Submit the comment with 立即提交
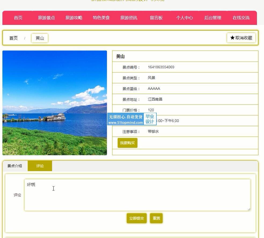Screen dimensions: 264x238 pyautogui.click(x=137, y=218)
